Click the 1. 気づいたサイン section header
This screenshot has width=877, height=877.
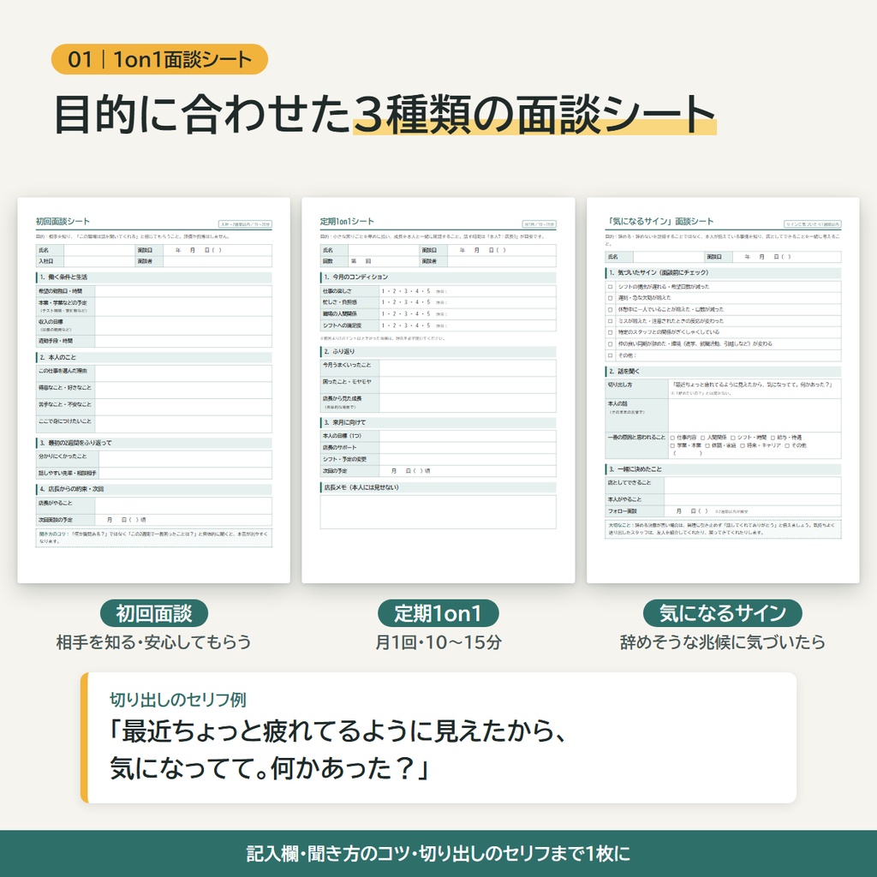[x=723, y=272]
